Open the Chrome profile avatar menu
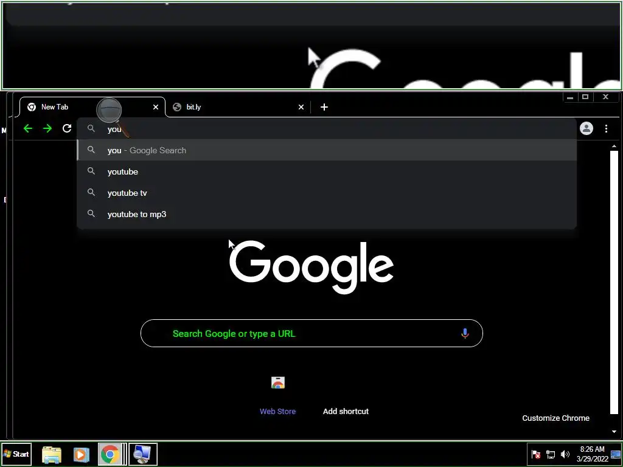The height and width of the screenshot is (467, 623). (x=586, y=128)
